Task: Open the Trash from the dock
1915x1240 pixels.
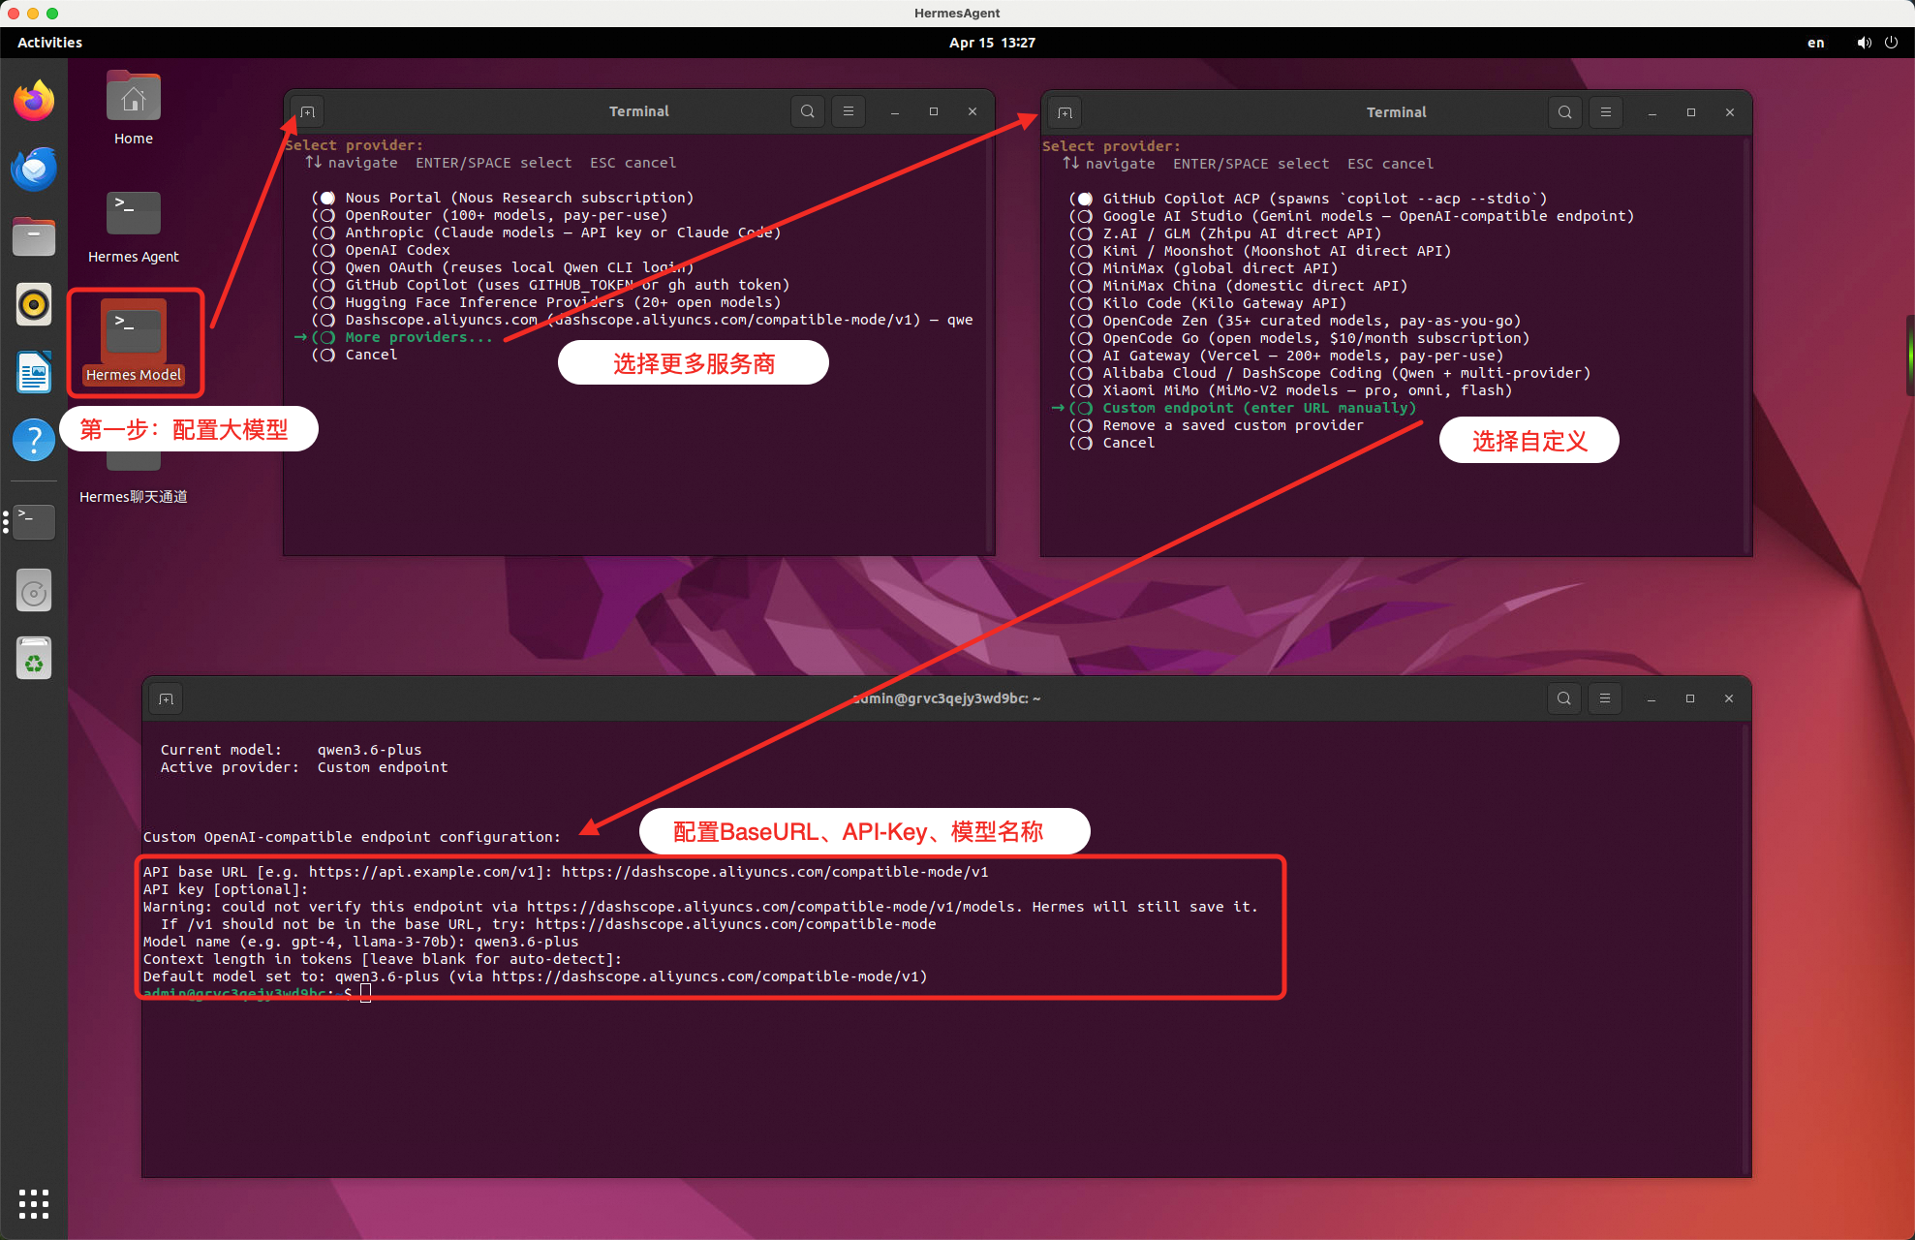Action: [34, 660]
